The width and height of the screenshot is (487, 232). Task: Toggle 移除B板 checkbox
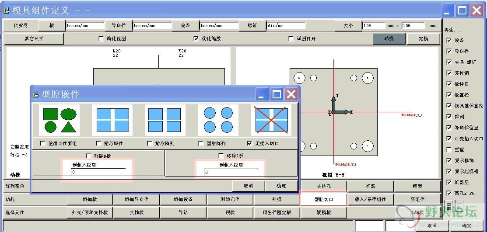(x=88, y=156)
